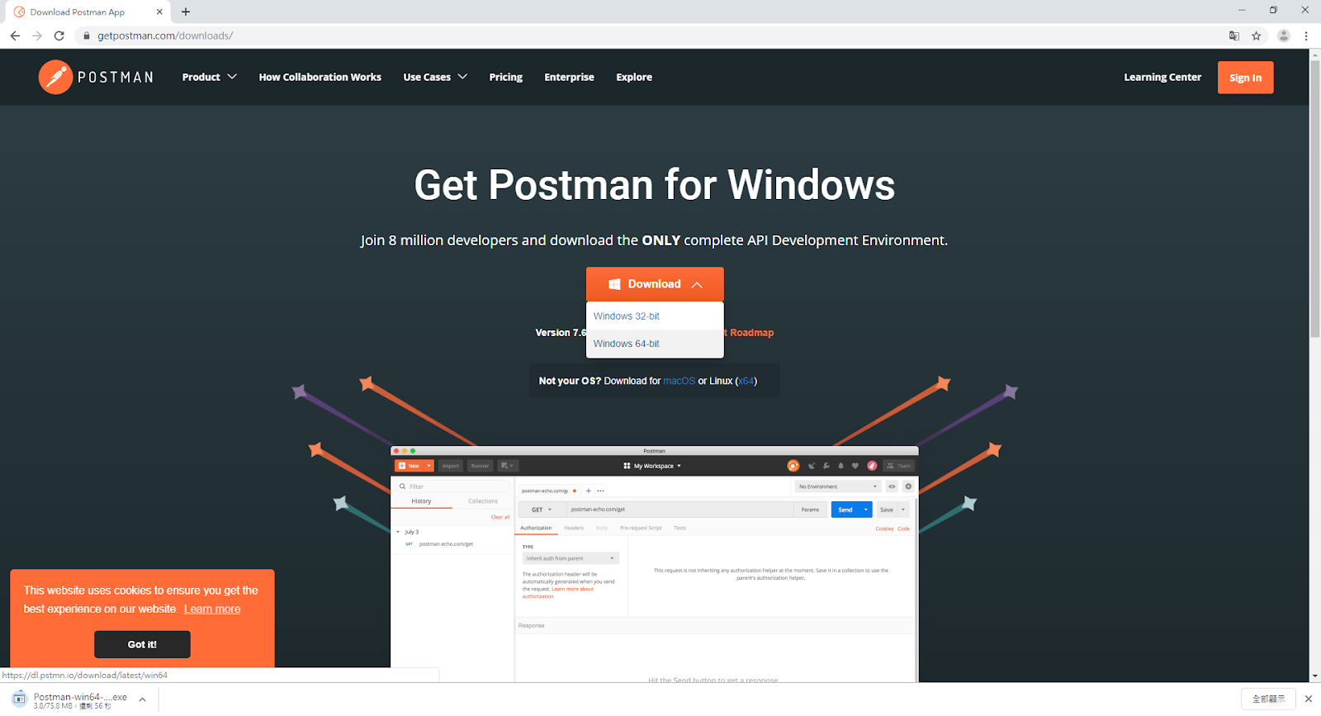This screenshot has width=1321, height=716.
Task: Bookmark this page with the star icon
Action: click(1257, 36)
